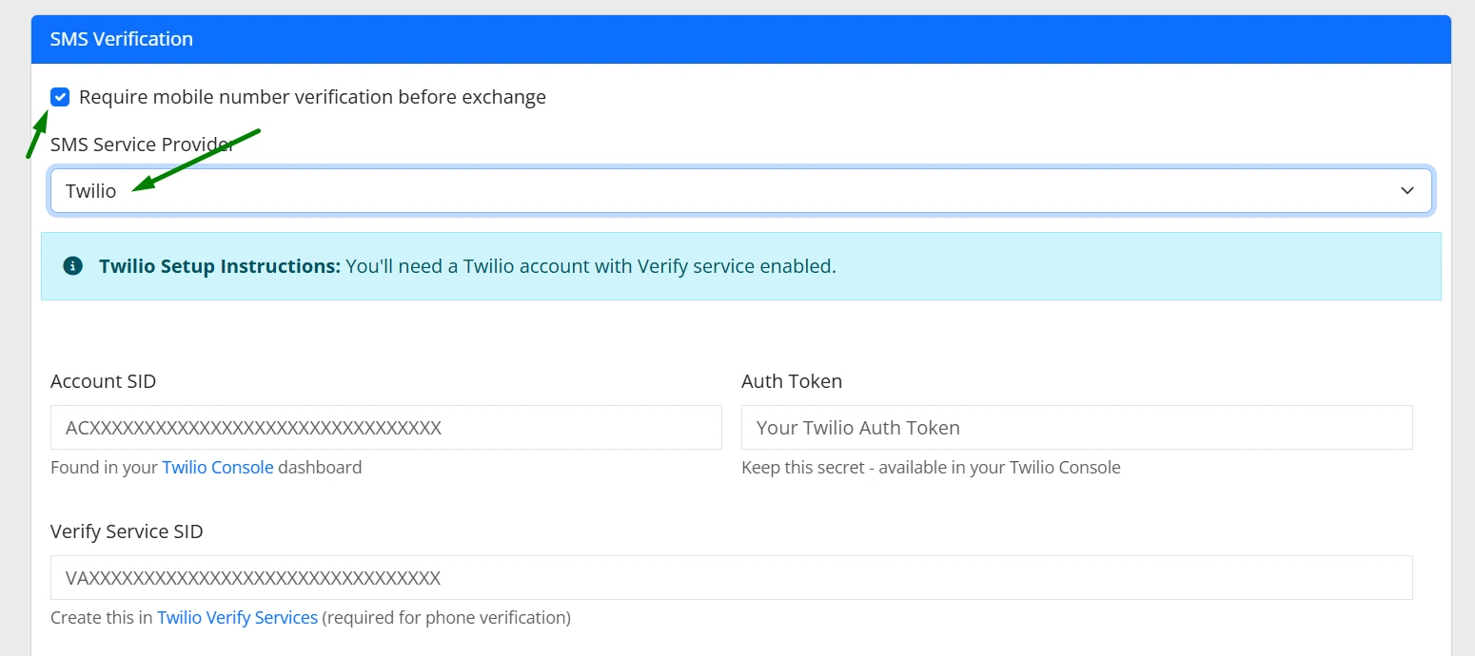Viewport: 1475px width, 656px height.
Task: Click the info icon in Twilio instructions
Action: click(x=72, y=266)
